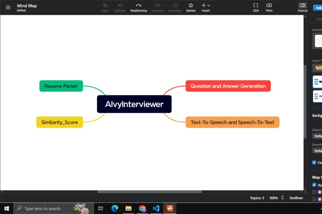Viewport: 322px width, 214px height.
Task: Adjust zoom with the 100% stepper arrows
Action: pyautogui.click(x=282, y=198)
